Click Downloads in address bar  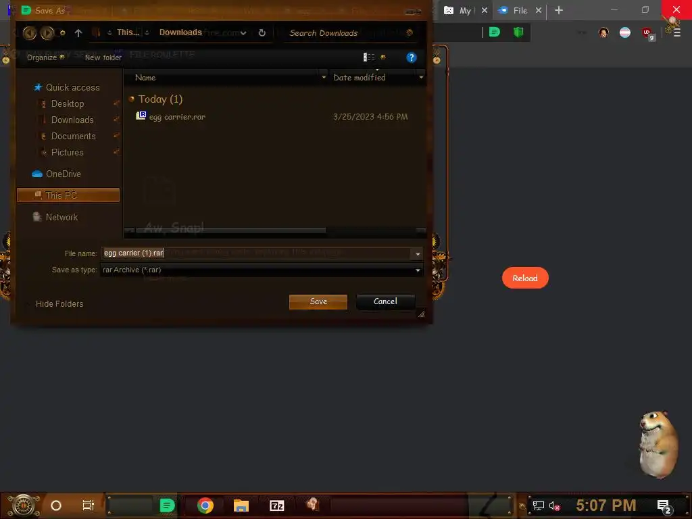tap(180, 32)
